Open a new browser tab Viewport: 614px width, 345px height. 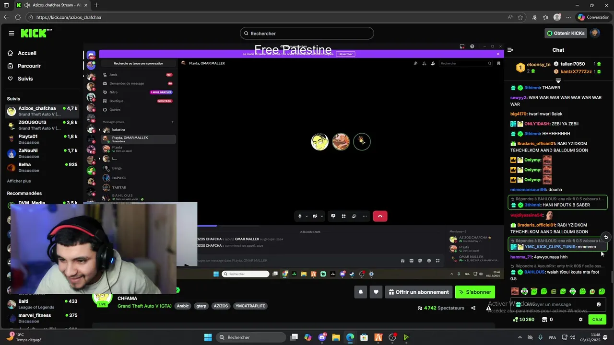click(x=96, y=5)
